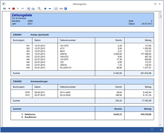Maximize the Zahlungsliste window
Screen dimensions: 164x133
click(x=155, y=4)
